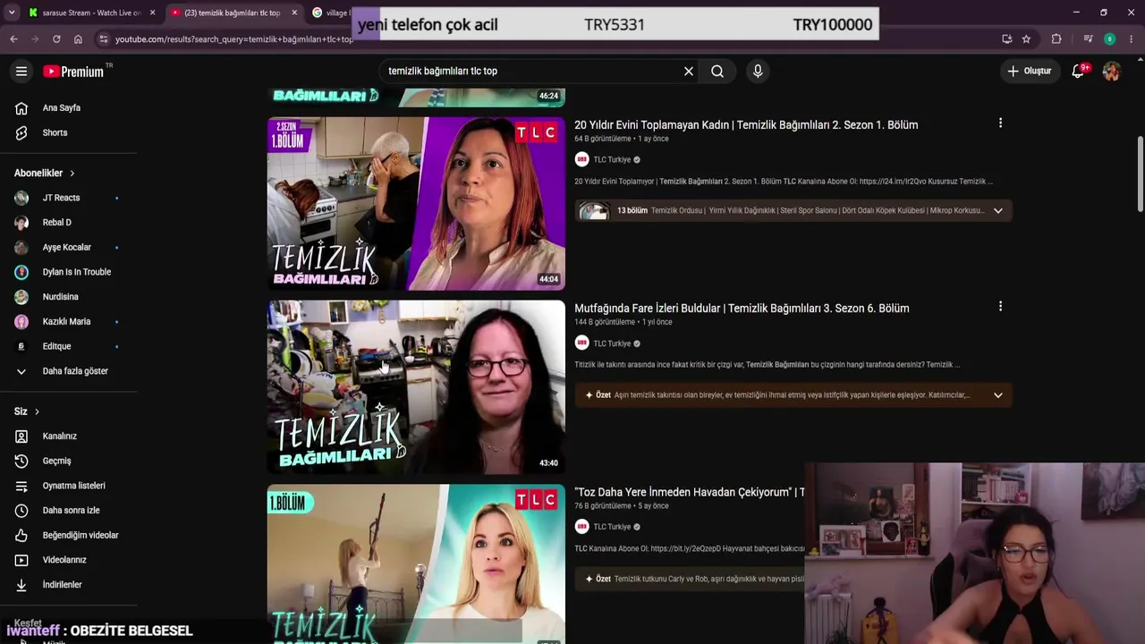Open the Chrome tab search dropdown

tap(12, 13)
